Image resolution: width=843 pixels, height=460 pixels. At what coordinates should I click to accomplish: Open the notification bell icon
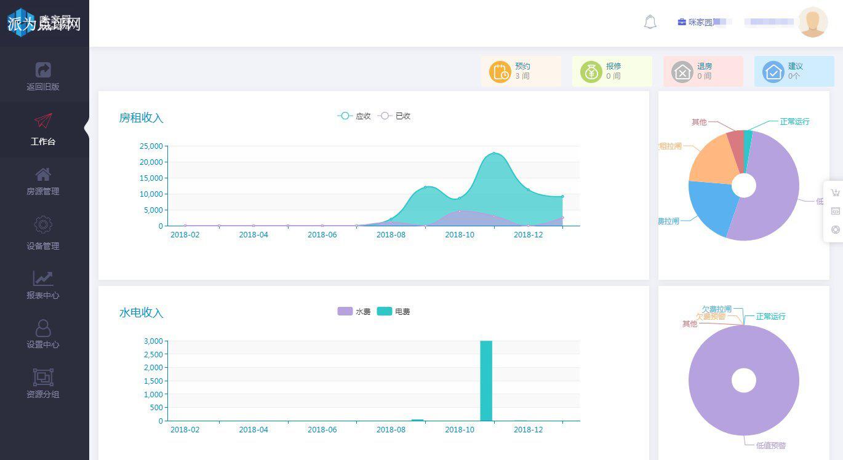[650, 22]
